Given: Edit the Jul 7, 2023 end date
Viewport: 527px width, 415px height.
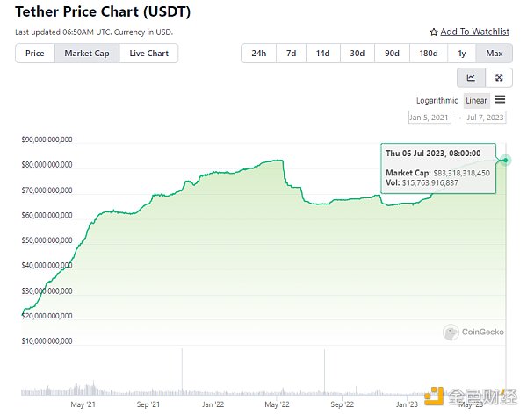Looking at the screenshot, I should pyautogui.click(x=486, y=118).
